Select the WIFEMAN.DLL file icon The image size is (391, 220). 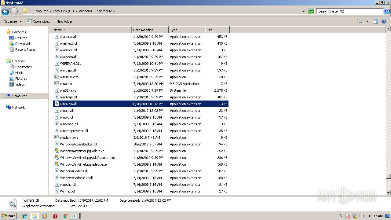click(57, 64)
